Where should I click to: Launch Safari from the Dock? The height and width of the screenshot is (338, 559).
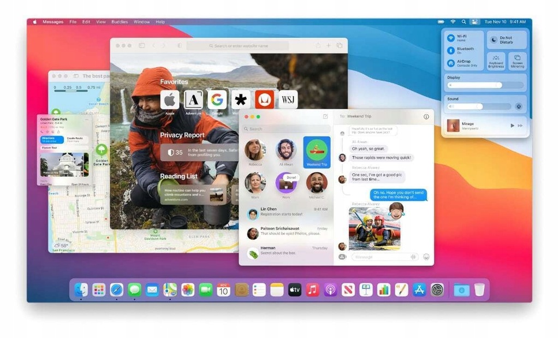(117, 290)
